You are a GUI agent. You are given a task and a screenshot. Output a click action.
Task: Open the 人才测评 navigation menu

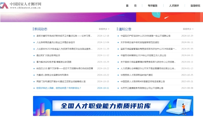pos(174,6)
